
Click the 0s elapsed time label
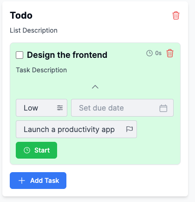click(158, 53)
